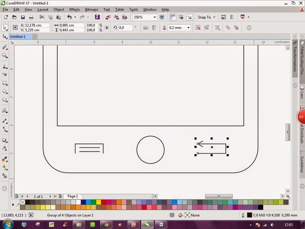Open the Tools menu
Screen dimensions: 305x229
133,10
